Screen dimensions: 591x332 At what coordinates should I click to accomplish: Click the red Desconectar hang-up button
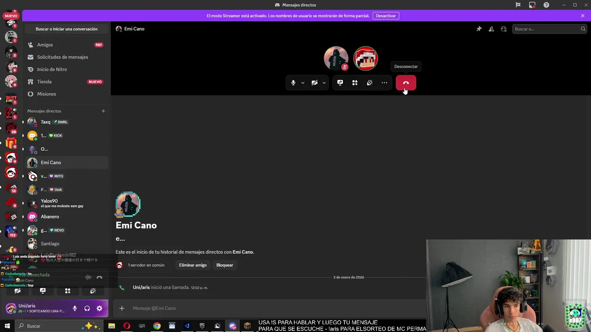pyautogui.click(x=406, y=83)
